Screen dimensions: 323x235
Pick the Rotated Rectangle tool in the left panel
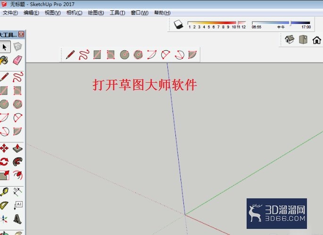tap(17, 91)
